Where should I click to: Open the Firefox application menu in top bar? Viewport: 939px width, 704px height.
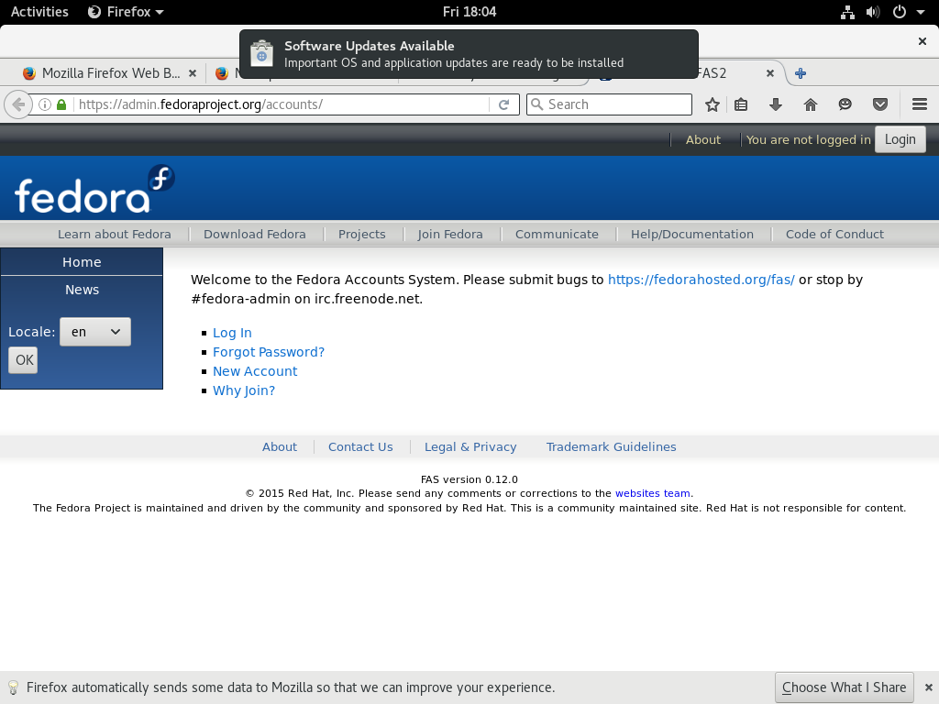click(x=126, y=12)
